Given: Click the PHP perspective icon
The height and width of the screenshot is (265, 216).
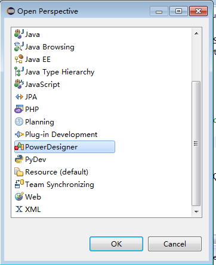Looking at the screenshot, I should tap(19, 109).
